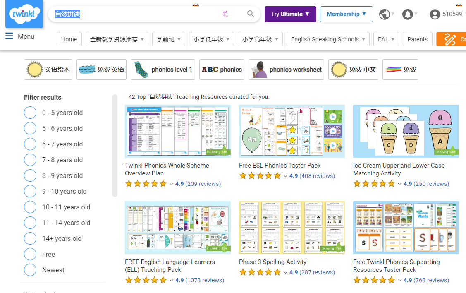Open thumbnail of ELL Teaching Pack
Viewport: 466px width, 293px height.
pyautogui.click(x=178, y=227)
